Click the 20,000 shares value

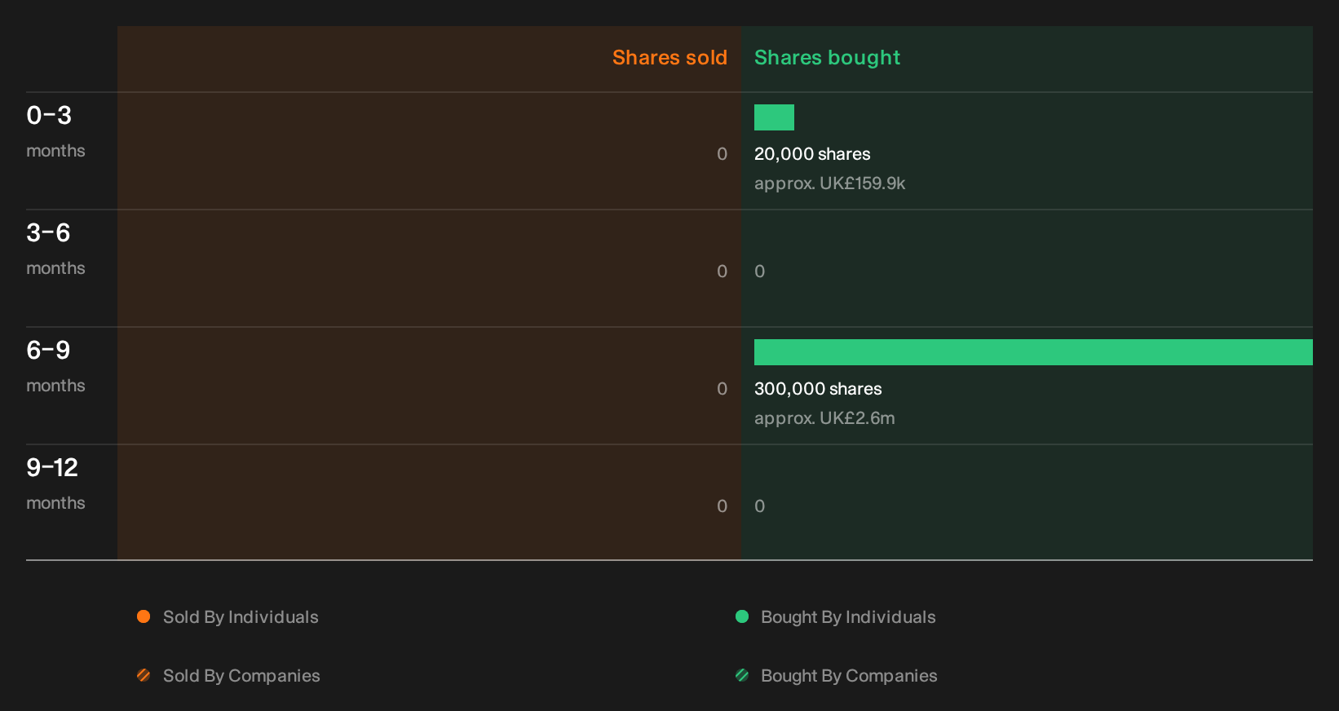[812, 154]
